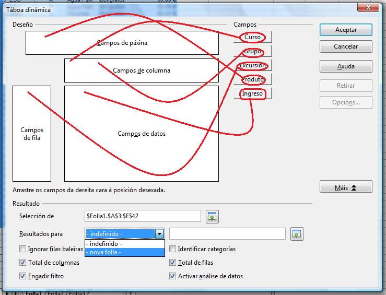
Task: Toggle Activar análise de datos checkbox
Action: [x=173, y=276]
